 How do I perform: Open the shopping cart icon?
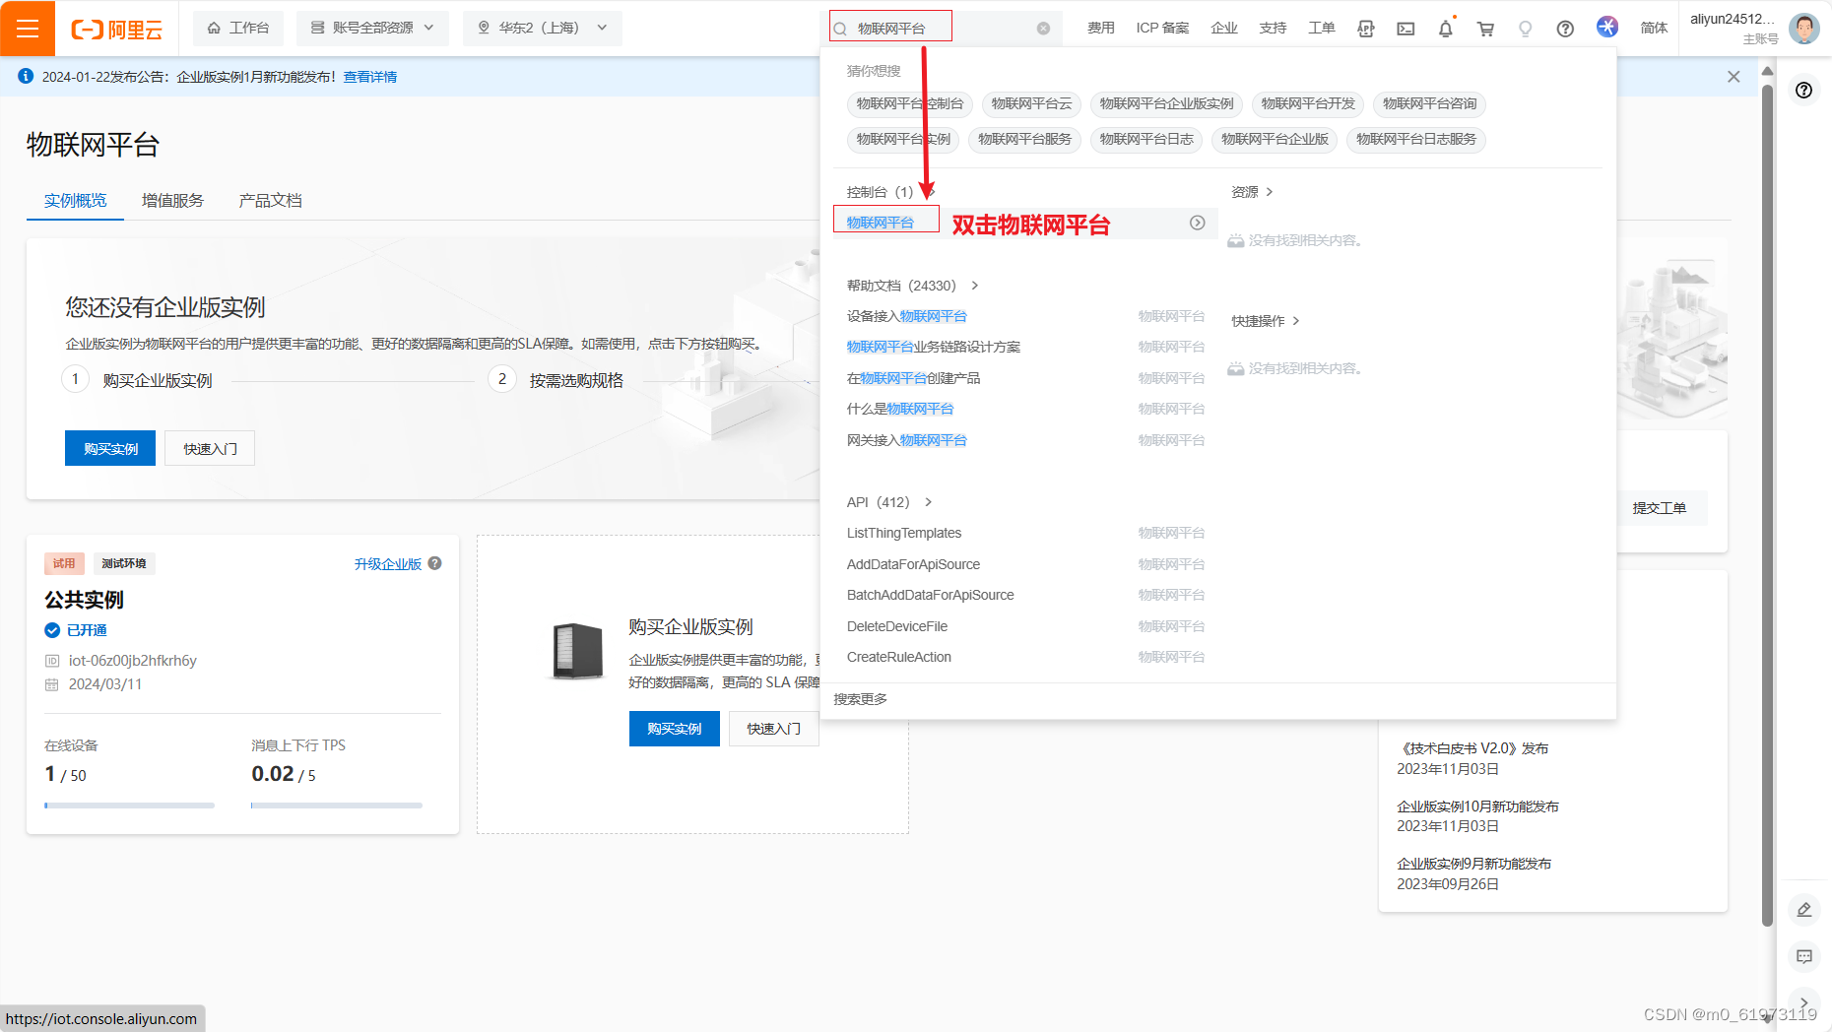pos(1485,29)
